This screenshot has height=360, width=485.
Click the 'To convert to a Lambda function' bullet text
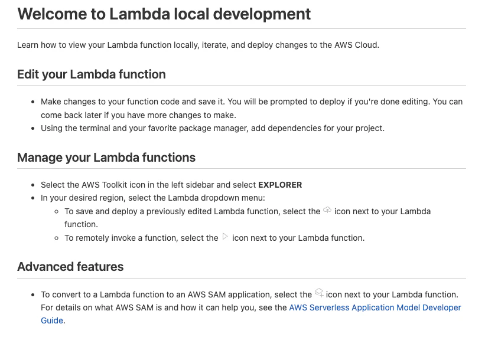(251, 307)
